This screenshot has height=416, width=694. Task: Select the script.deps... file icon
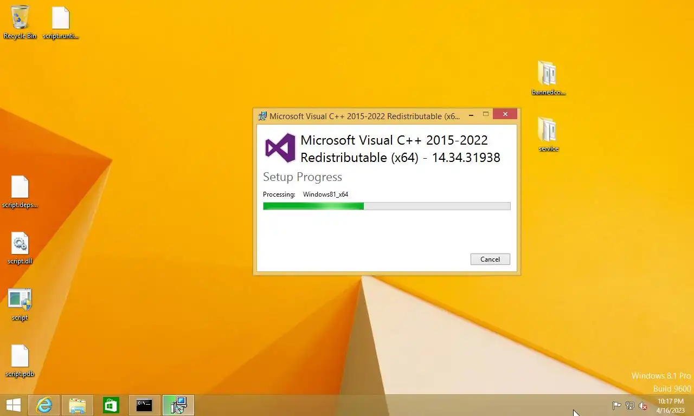(20, 192)
